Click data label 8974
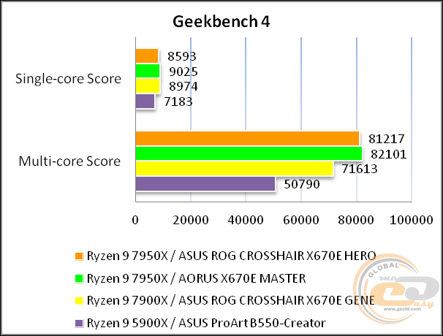The image size is (443, 336). (x=183, y=86)
